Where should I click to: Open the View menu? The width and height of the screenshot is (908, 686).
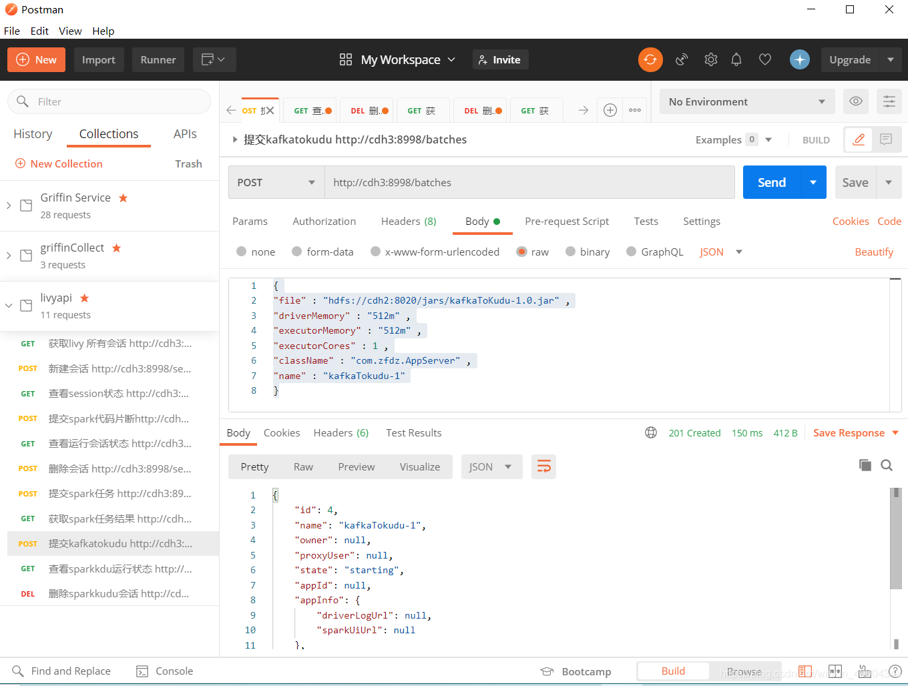[x=70, y=31]
